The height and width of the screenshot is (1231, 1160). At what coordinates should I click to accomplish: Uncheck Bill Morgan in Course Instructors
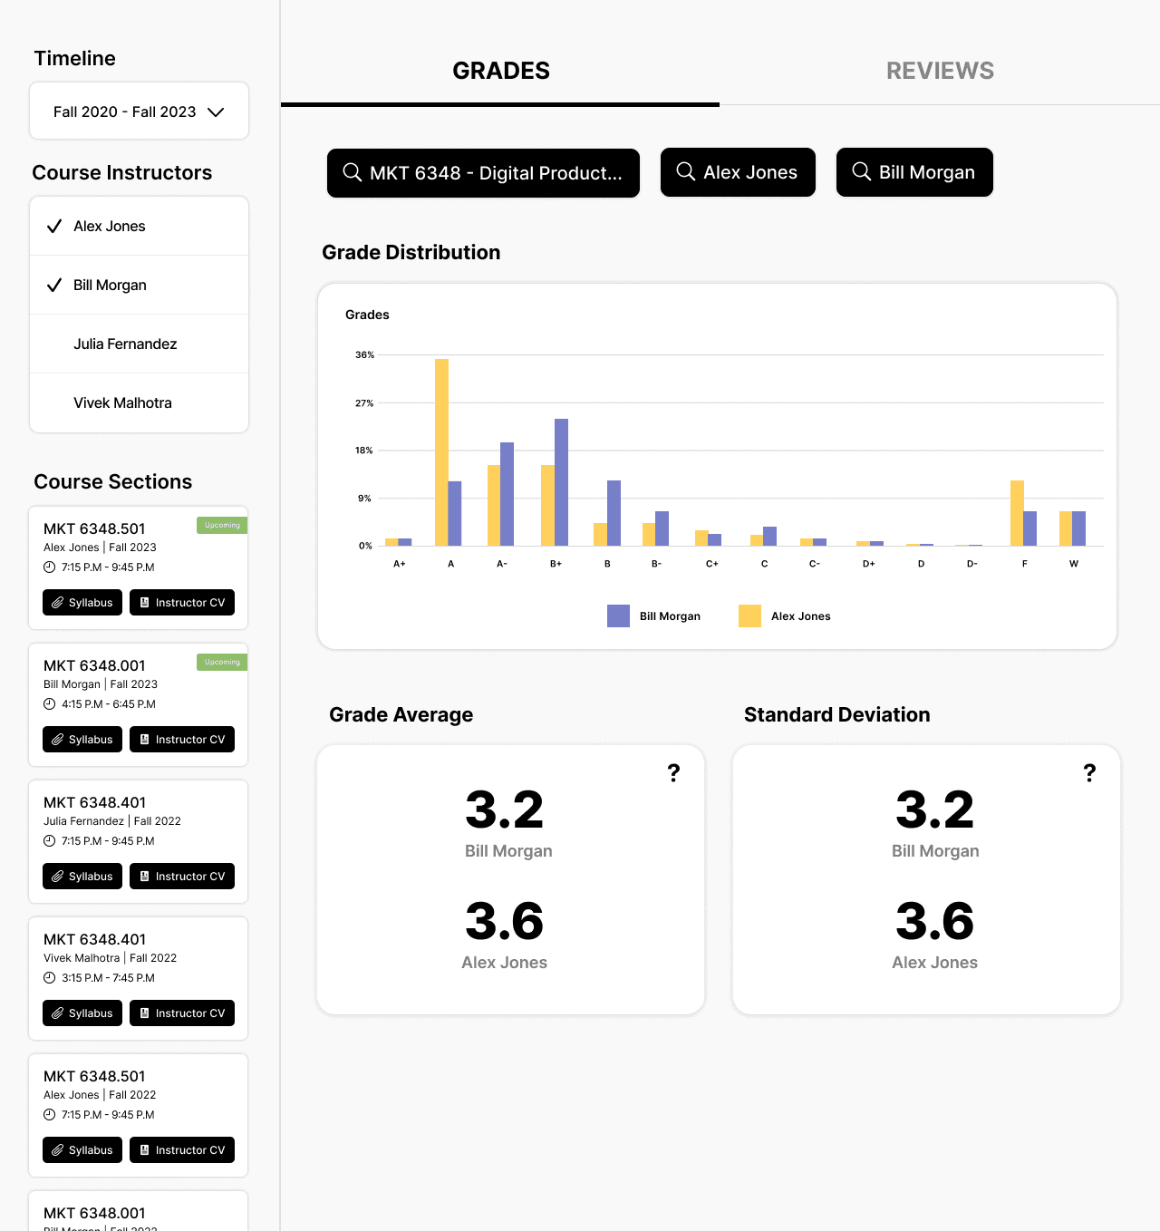(x=139, y=285)
